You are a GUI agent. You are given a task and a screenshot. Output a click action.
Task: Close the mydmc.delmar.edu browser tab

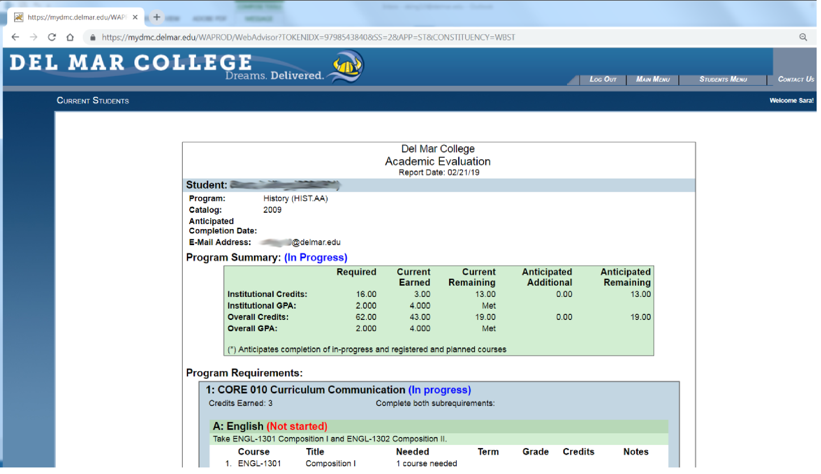point(135,17)
